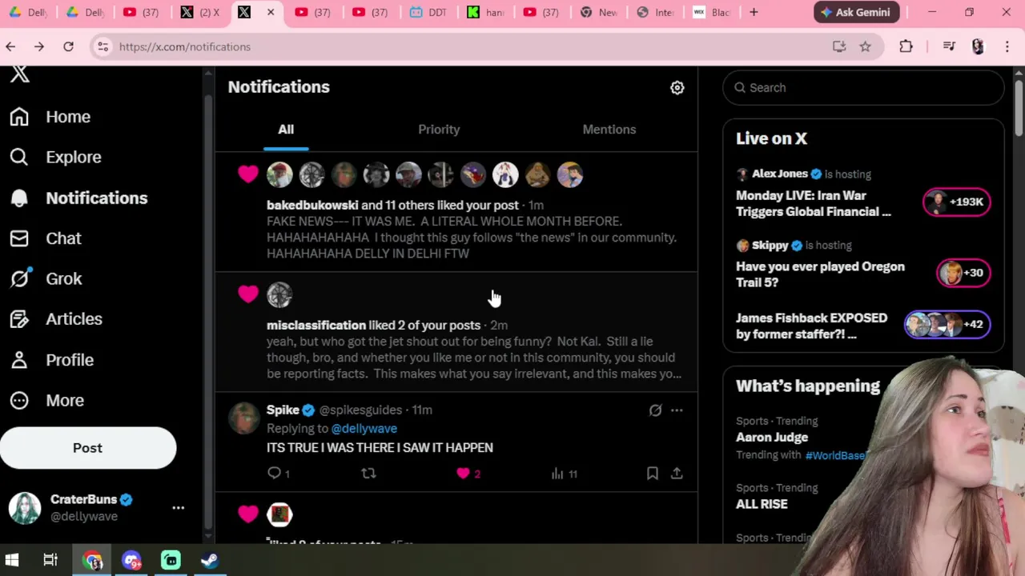
Task: Open the Windows Start menu
Action: [12, 560]
